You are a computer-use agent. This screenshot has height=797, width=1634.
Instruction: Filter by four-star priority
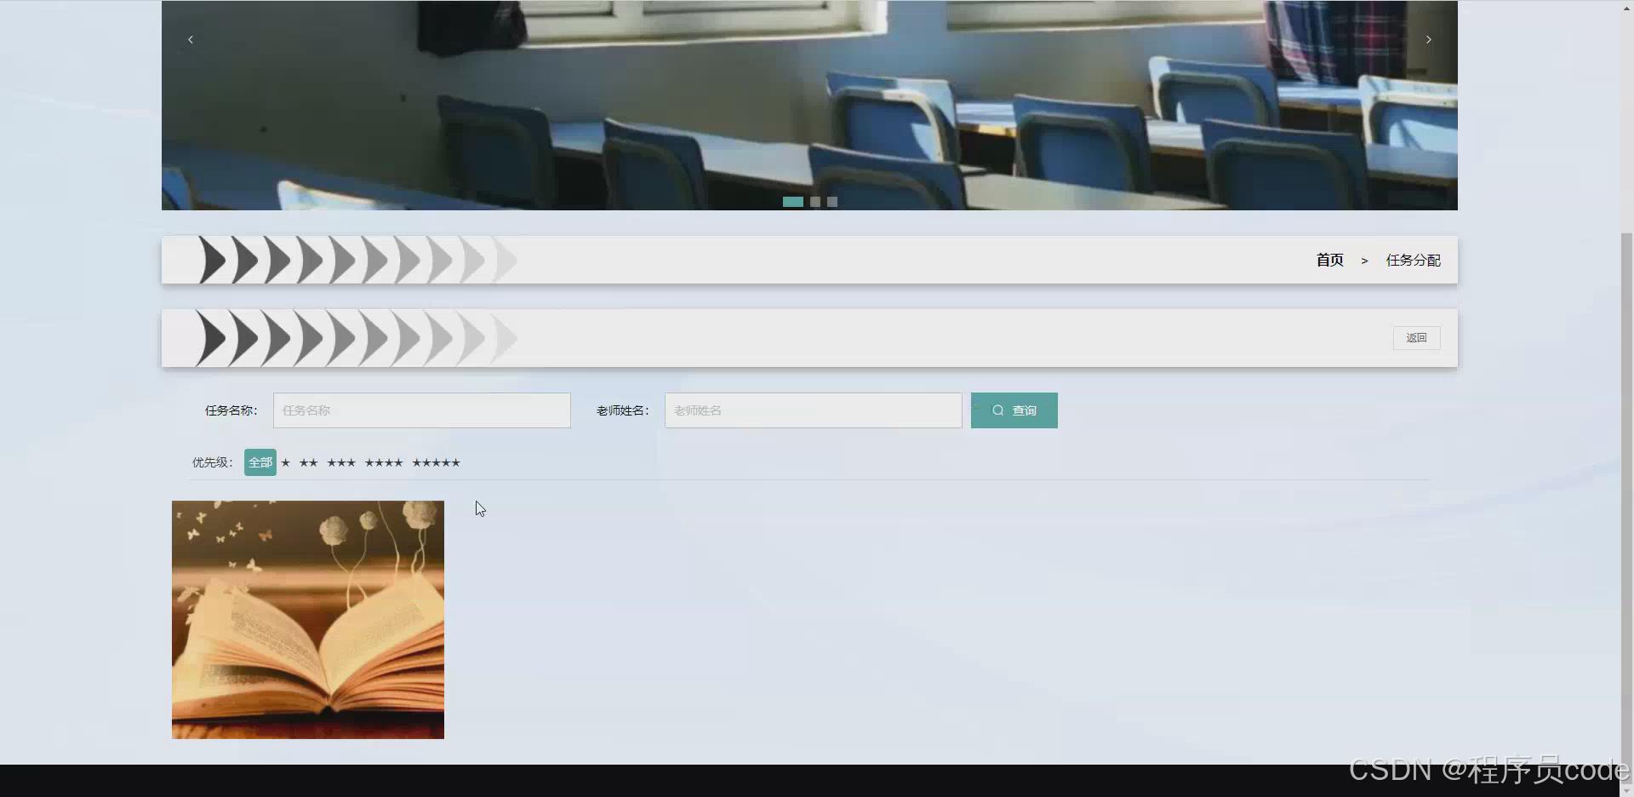click(384, 462)
